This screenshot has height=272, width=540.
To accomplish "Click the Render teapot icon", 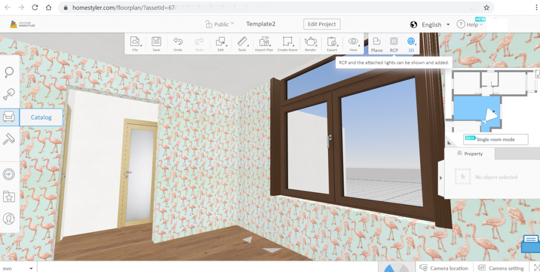I will click(x=311, y=43).
